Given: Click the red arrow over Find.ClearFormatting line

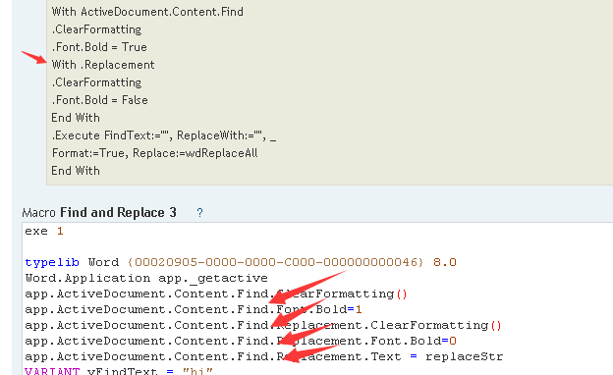Looking at the screenshot, I should pyautogui.click(x=306, y=287).
